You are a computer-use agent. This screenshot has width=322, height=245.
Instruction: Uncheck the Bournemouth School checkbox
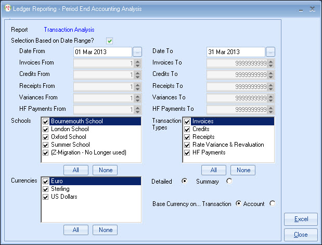pos(46,121)
